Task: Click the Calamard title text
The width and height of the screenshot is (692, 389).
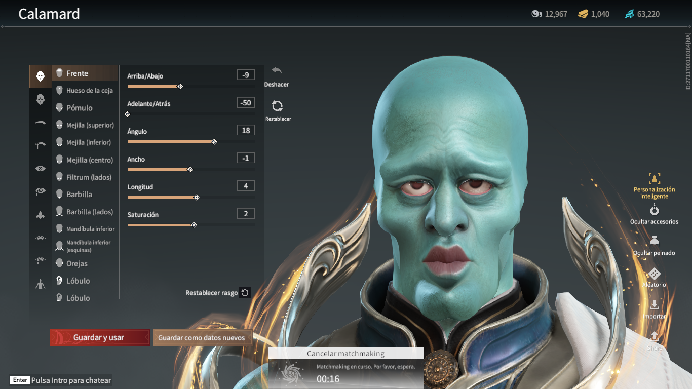Action: tap(49, 14)
